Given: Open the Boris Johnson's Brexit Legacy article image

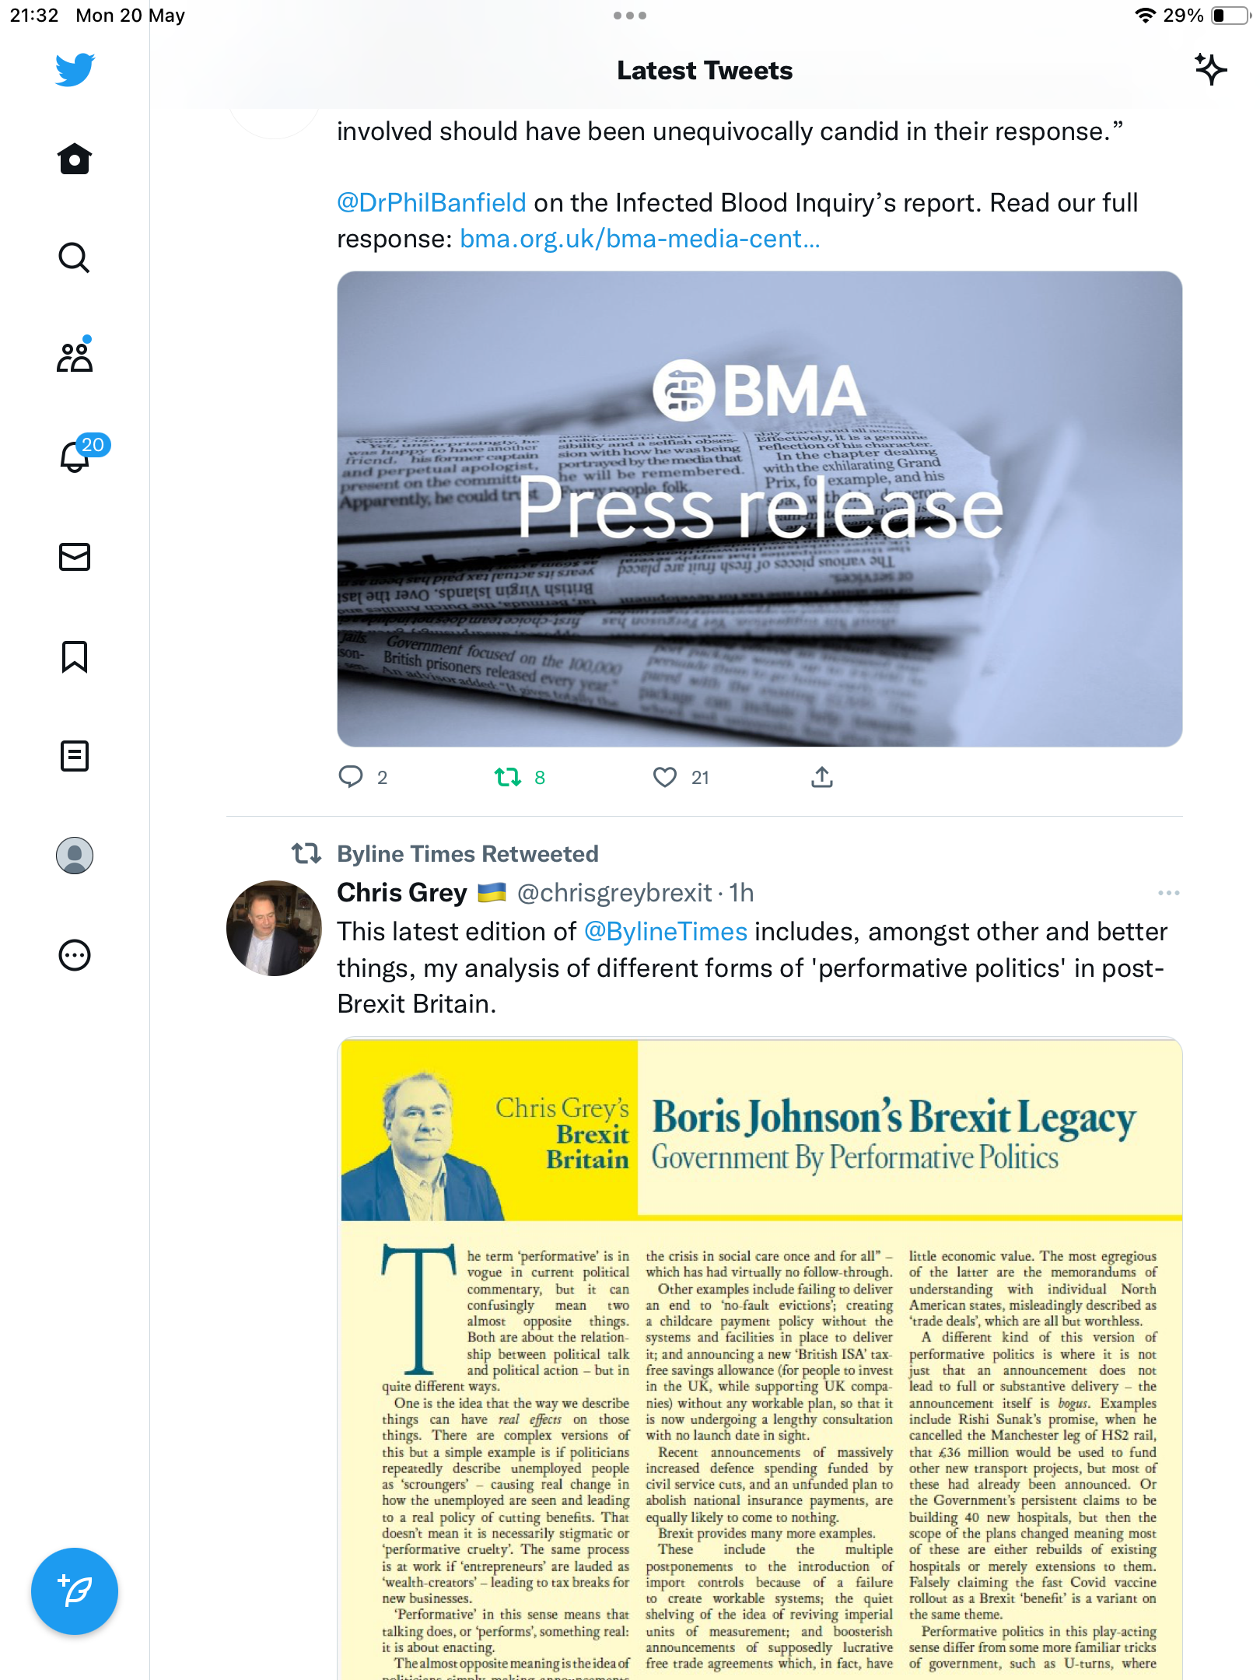Looking at the screenshot, I should pos(760,1358).
